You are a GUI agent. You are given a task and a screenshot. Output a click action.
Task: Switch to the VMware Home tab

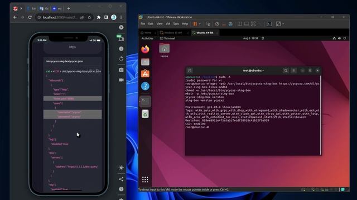pyautogui.click(x=148, y=33)
